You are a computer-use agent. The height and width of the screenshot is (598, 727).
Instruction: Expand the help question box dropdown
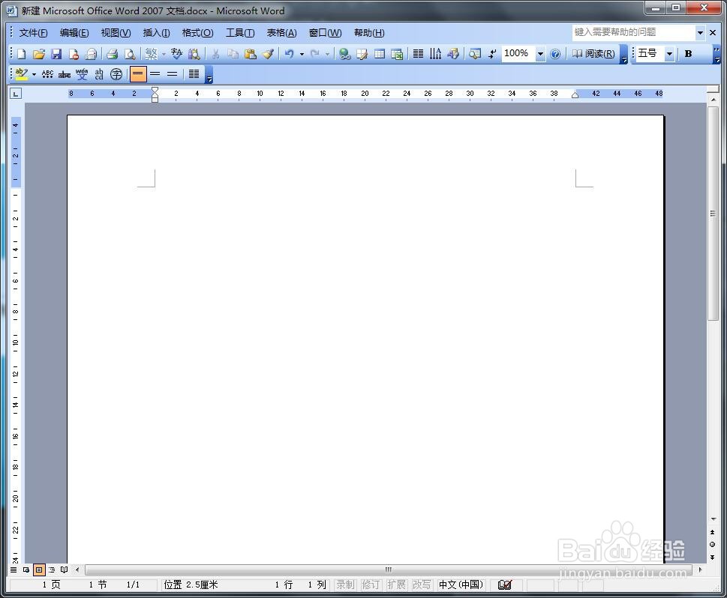(700, 32)
